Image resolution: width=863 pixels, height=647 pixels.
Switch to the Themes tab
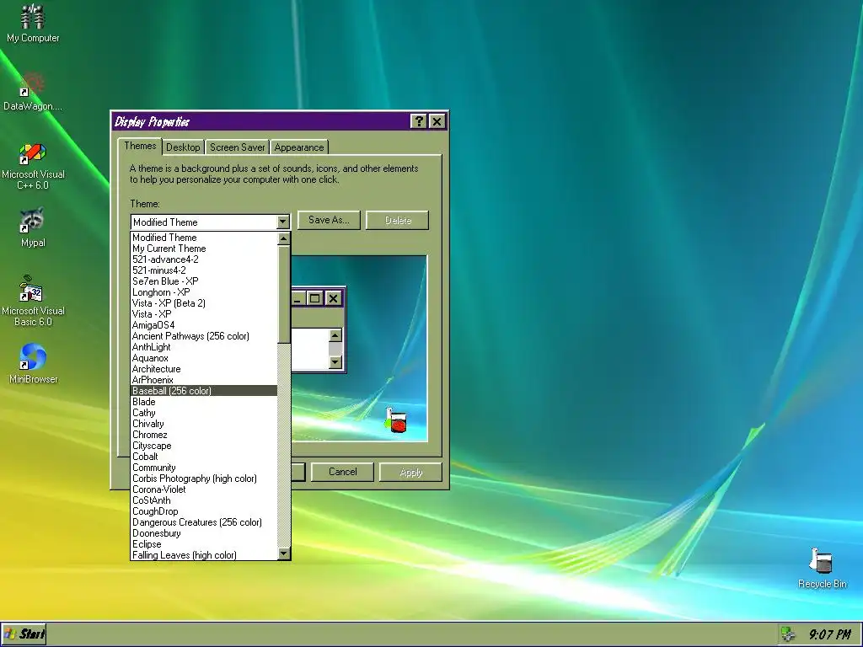click(140, 146)
